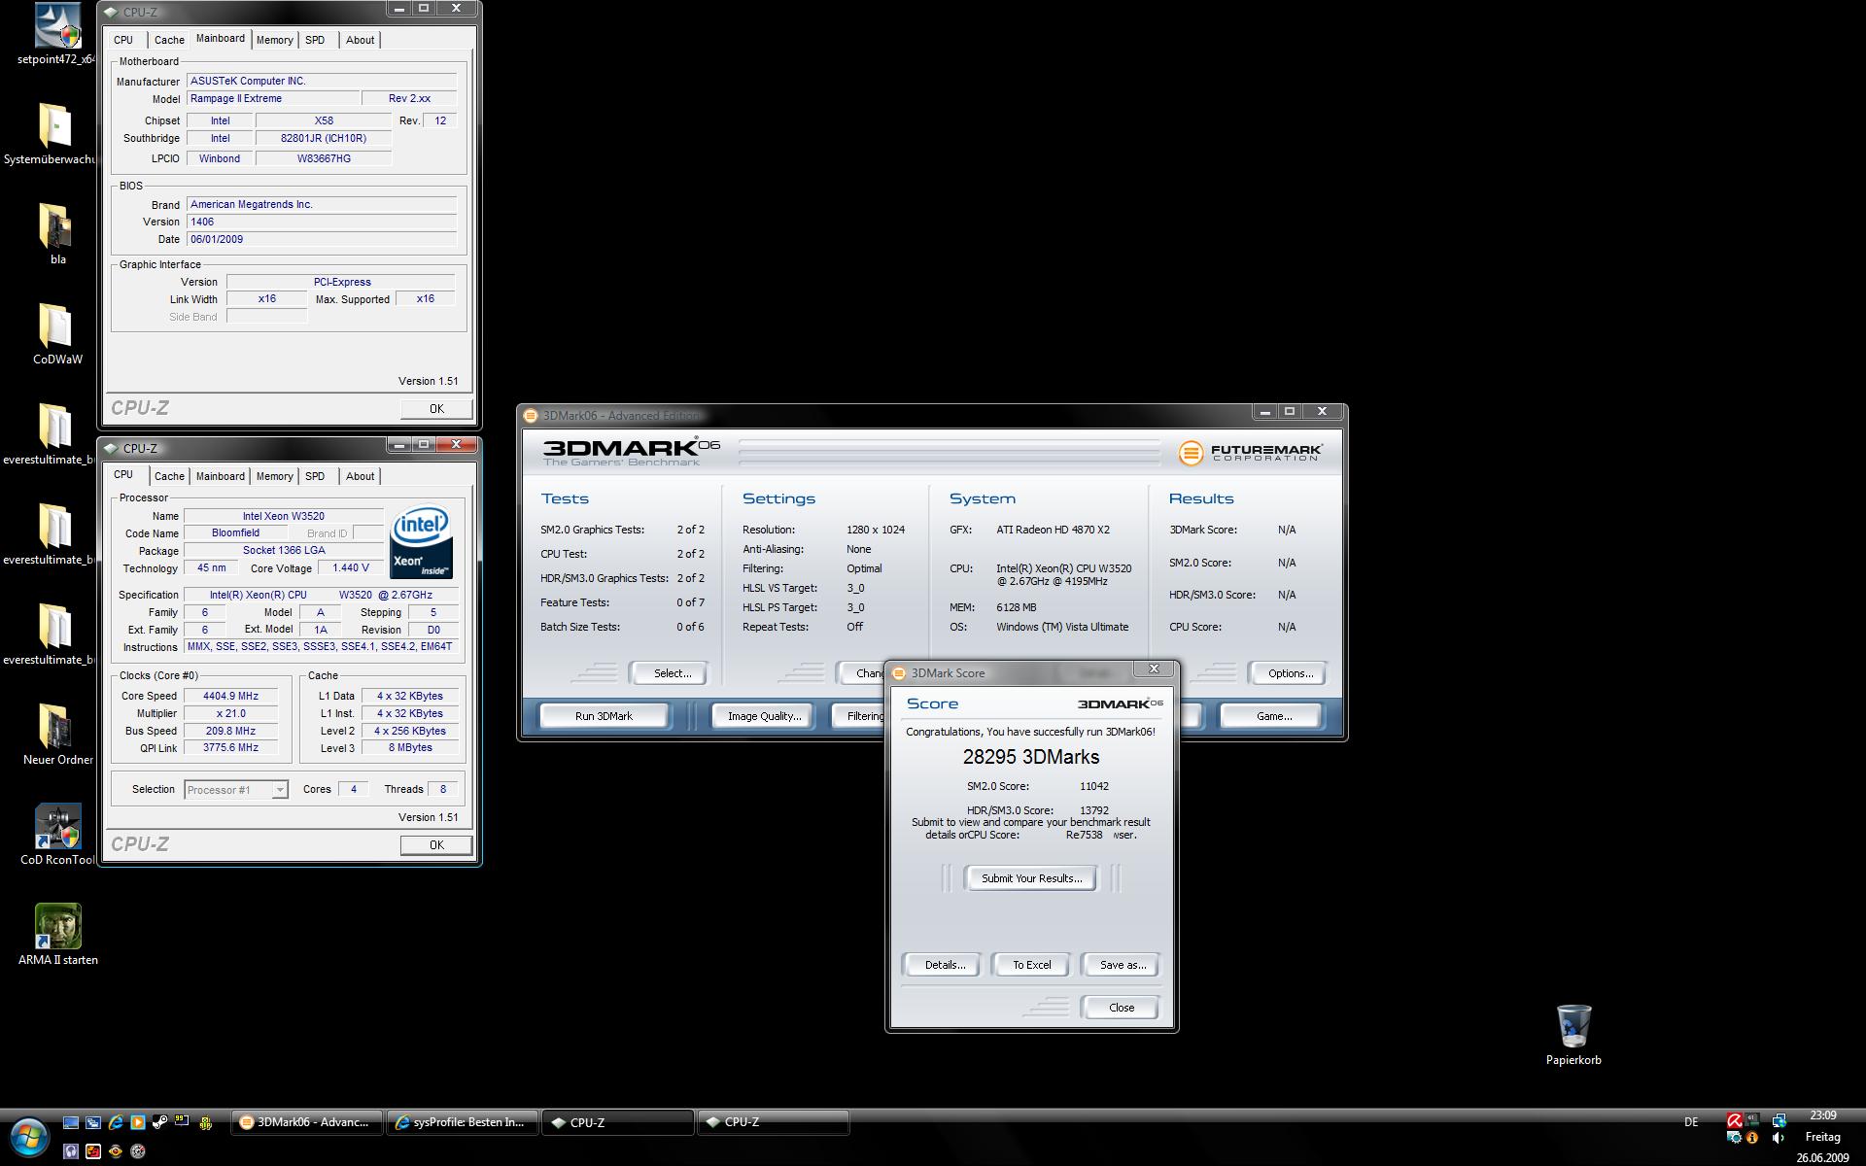Click the headphones icon in quick launch
The image size is (1866, 1166).
coord(71,1150)
